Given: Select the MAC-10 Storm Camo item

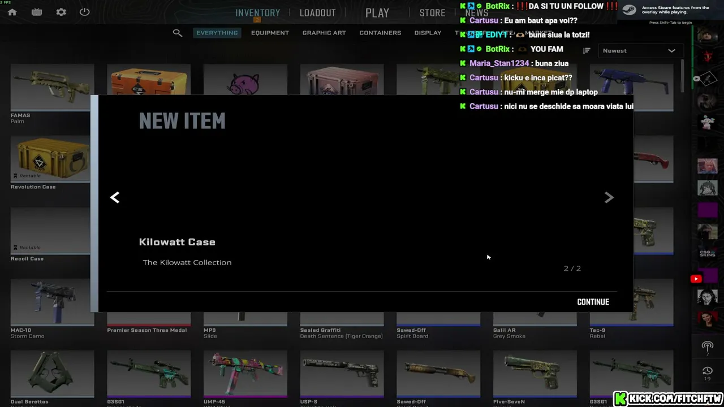Looking at the screenshot, I should coord(53,303).
